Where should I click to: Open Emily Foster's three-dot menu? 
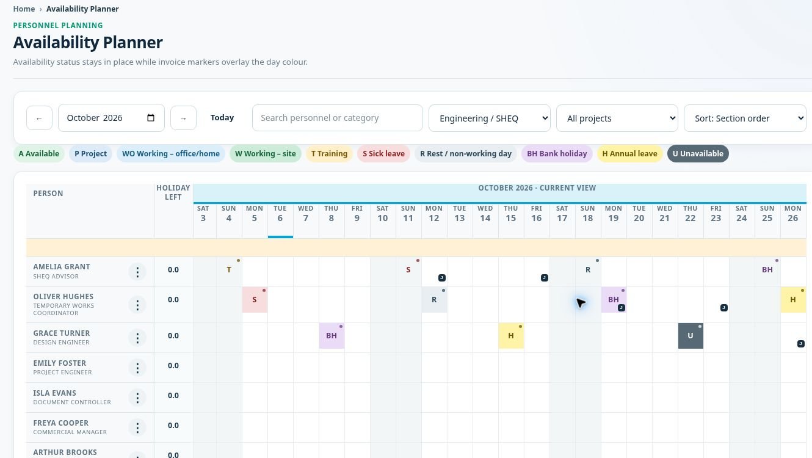(137, 368)
